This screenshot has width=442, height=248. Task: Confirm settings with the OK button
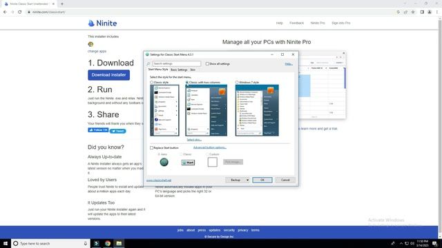tap(262, 180)
